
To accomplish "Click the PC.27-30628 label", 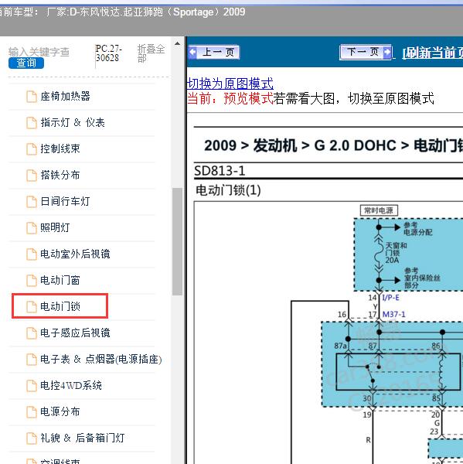I will click(x=108, y=53).
